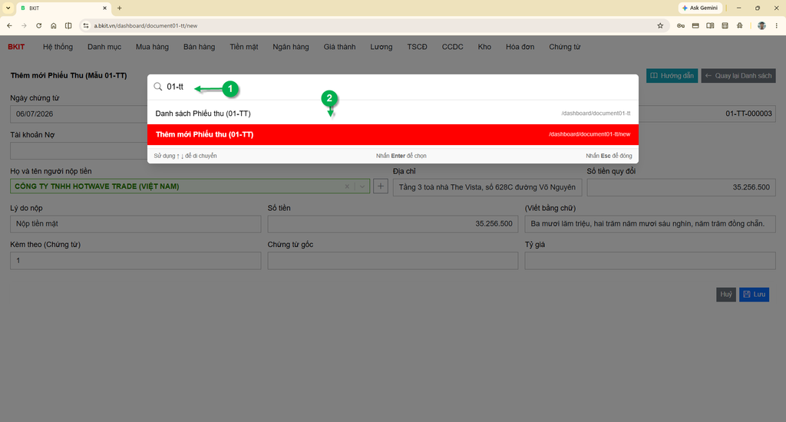The image size is (786, 422).
Task: Click the document number field 01-TT-000003
Action: (x=707, y=114)
